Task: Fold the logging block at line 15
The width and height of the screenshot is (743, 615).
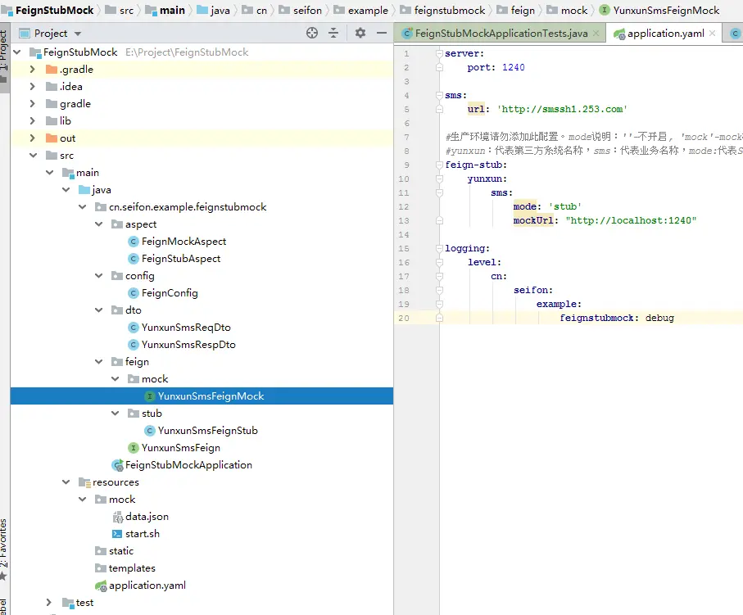Action: coord(439,248)
